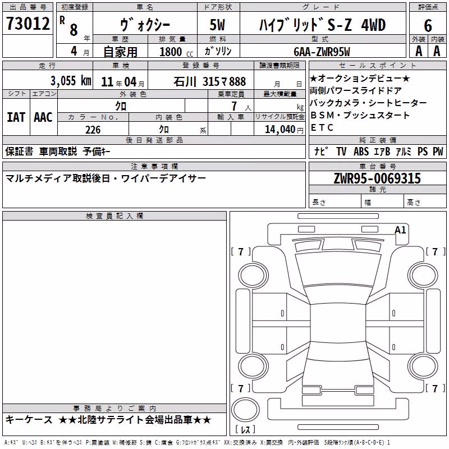The image size is (449, 449).
Task: Click the vehicle history 自家用
Action: (x=120, y=52)
